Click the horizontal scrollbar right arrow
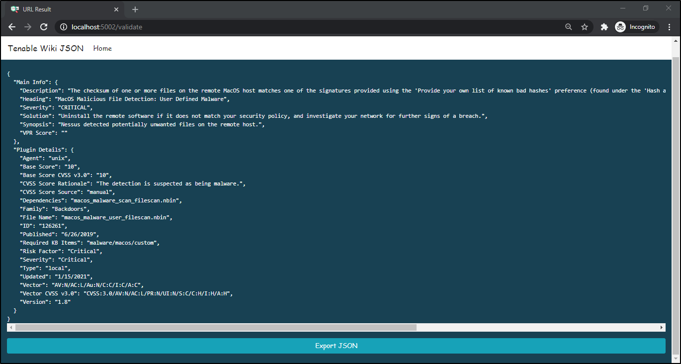The width and height of the screenshot is (681, 364). (x=662, y=327)
